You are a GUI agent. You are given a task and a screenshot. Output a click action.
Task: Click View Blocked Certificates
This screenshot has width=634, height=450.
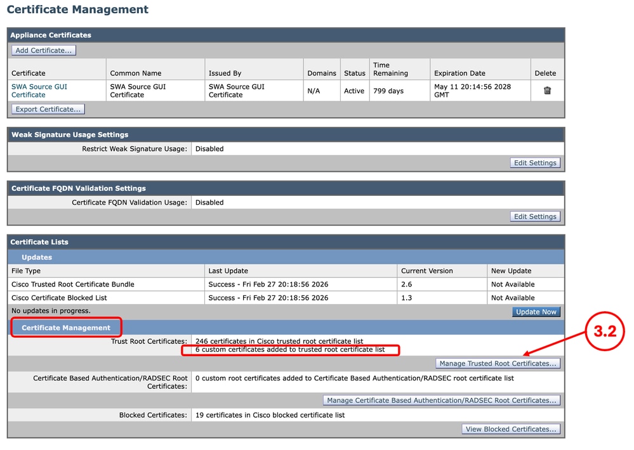point(511,429)
